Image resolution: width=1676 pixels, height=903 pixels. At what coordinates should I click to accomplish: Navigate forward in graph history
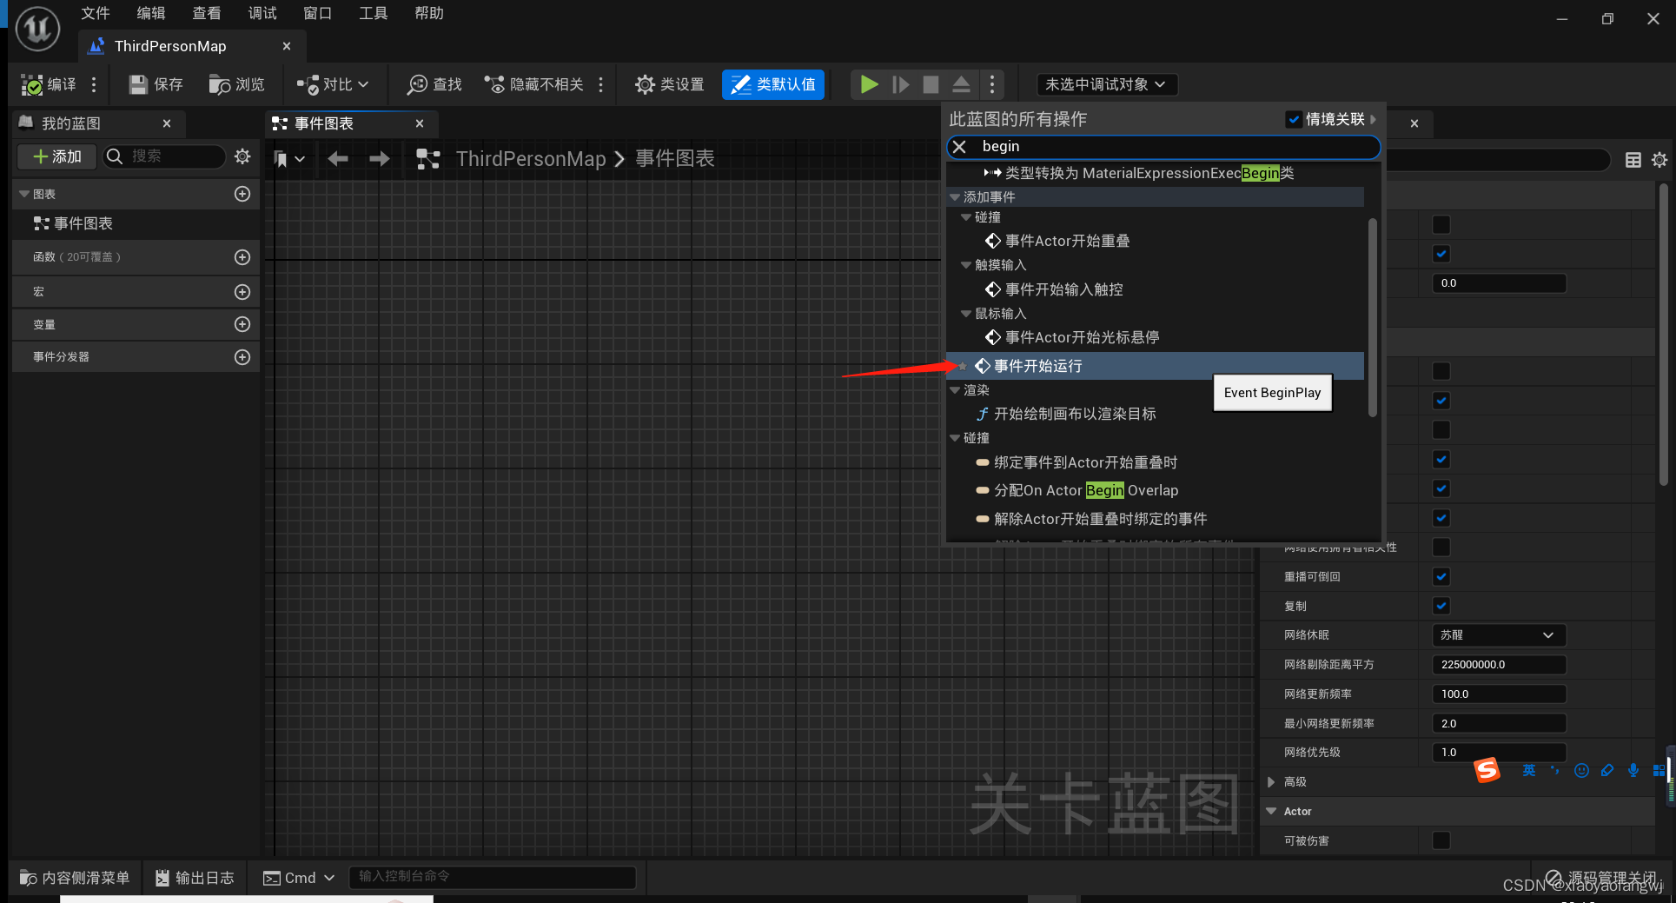380,158
